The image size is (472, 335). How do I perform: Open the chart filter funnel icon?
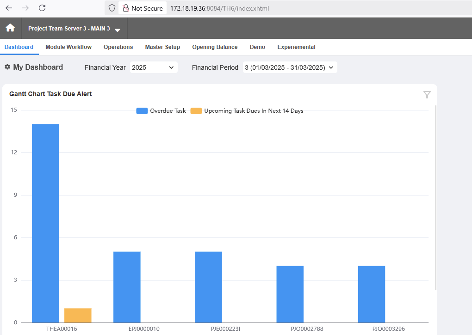427,95
